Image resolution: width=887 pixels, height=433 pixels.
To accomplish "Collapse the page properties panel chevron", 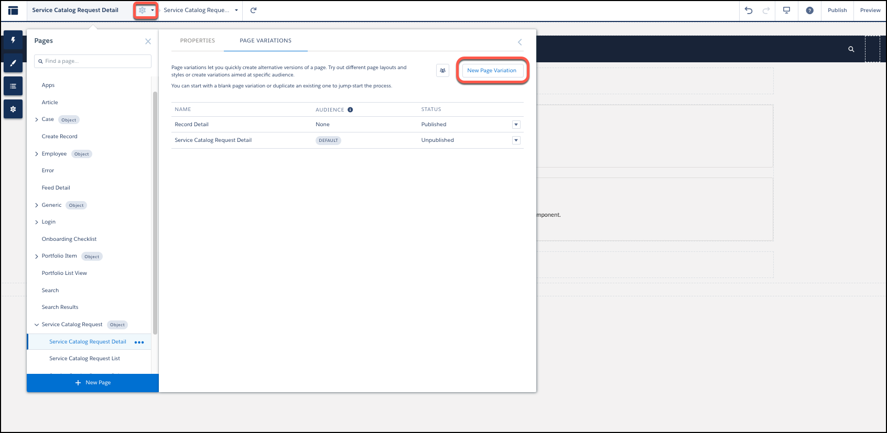I will [x=520, y=42].
